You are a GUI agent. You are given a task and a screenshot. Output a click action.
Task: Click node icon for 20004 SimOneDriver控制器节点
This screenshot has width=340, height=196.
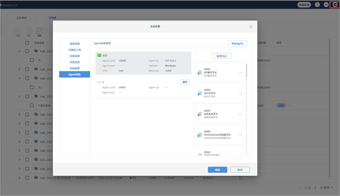(200, 135)
